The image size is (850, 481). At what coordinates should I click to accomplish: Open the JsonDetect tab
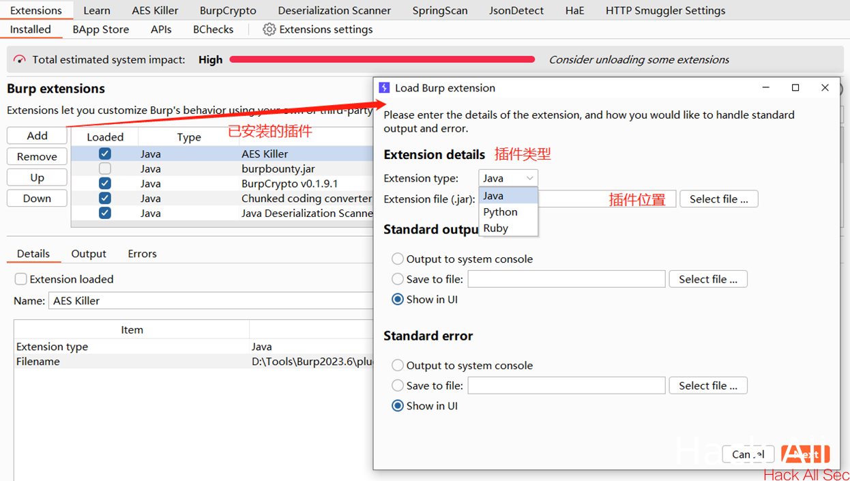pos(516,10)
